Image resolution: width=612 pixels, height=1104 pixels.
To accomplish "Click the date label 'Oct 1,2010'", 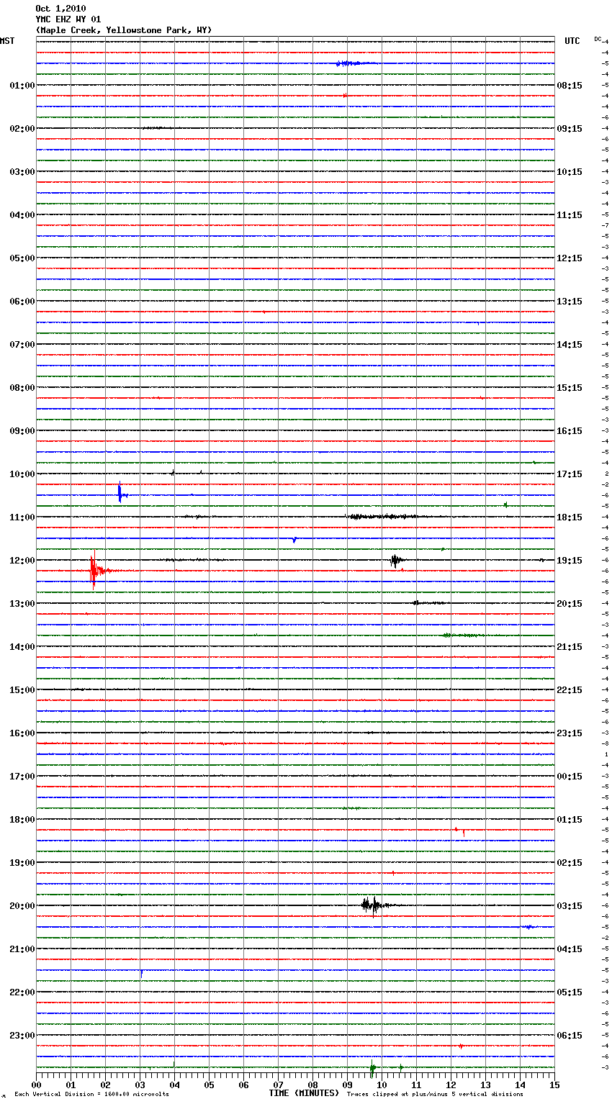I will [60, 9].
